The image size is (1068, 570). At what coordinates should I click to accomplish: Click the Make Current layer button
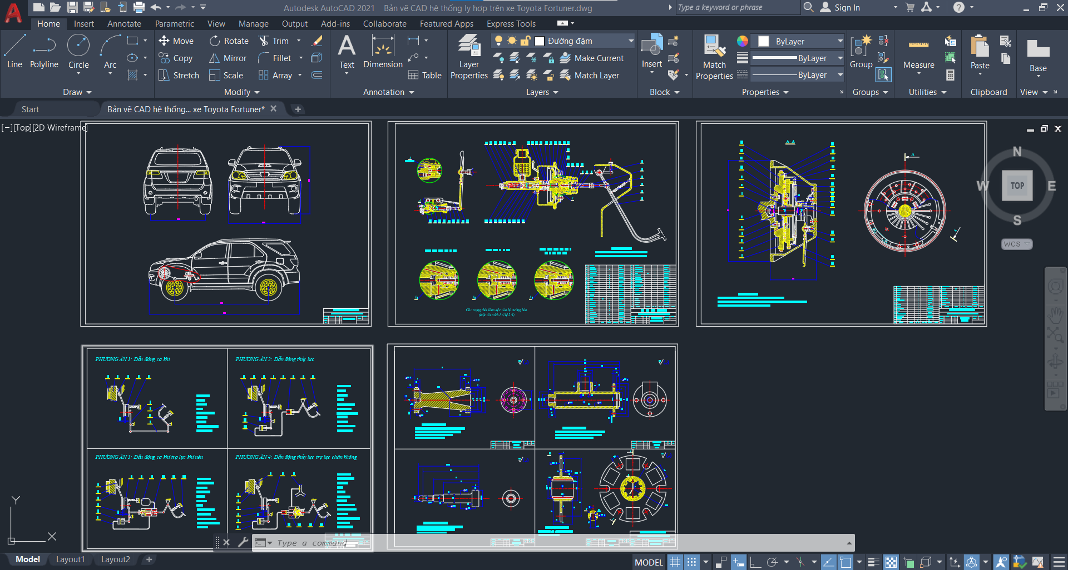coord(591,58)
